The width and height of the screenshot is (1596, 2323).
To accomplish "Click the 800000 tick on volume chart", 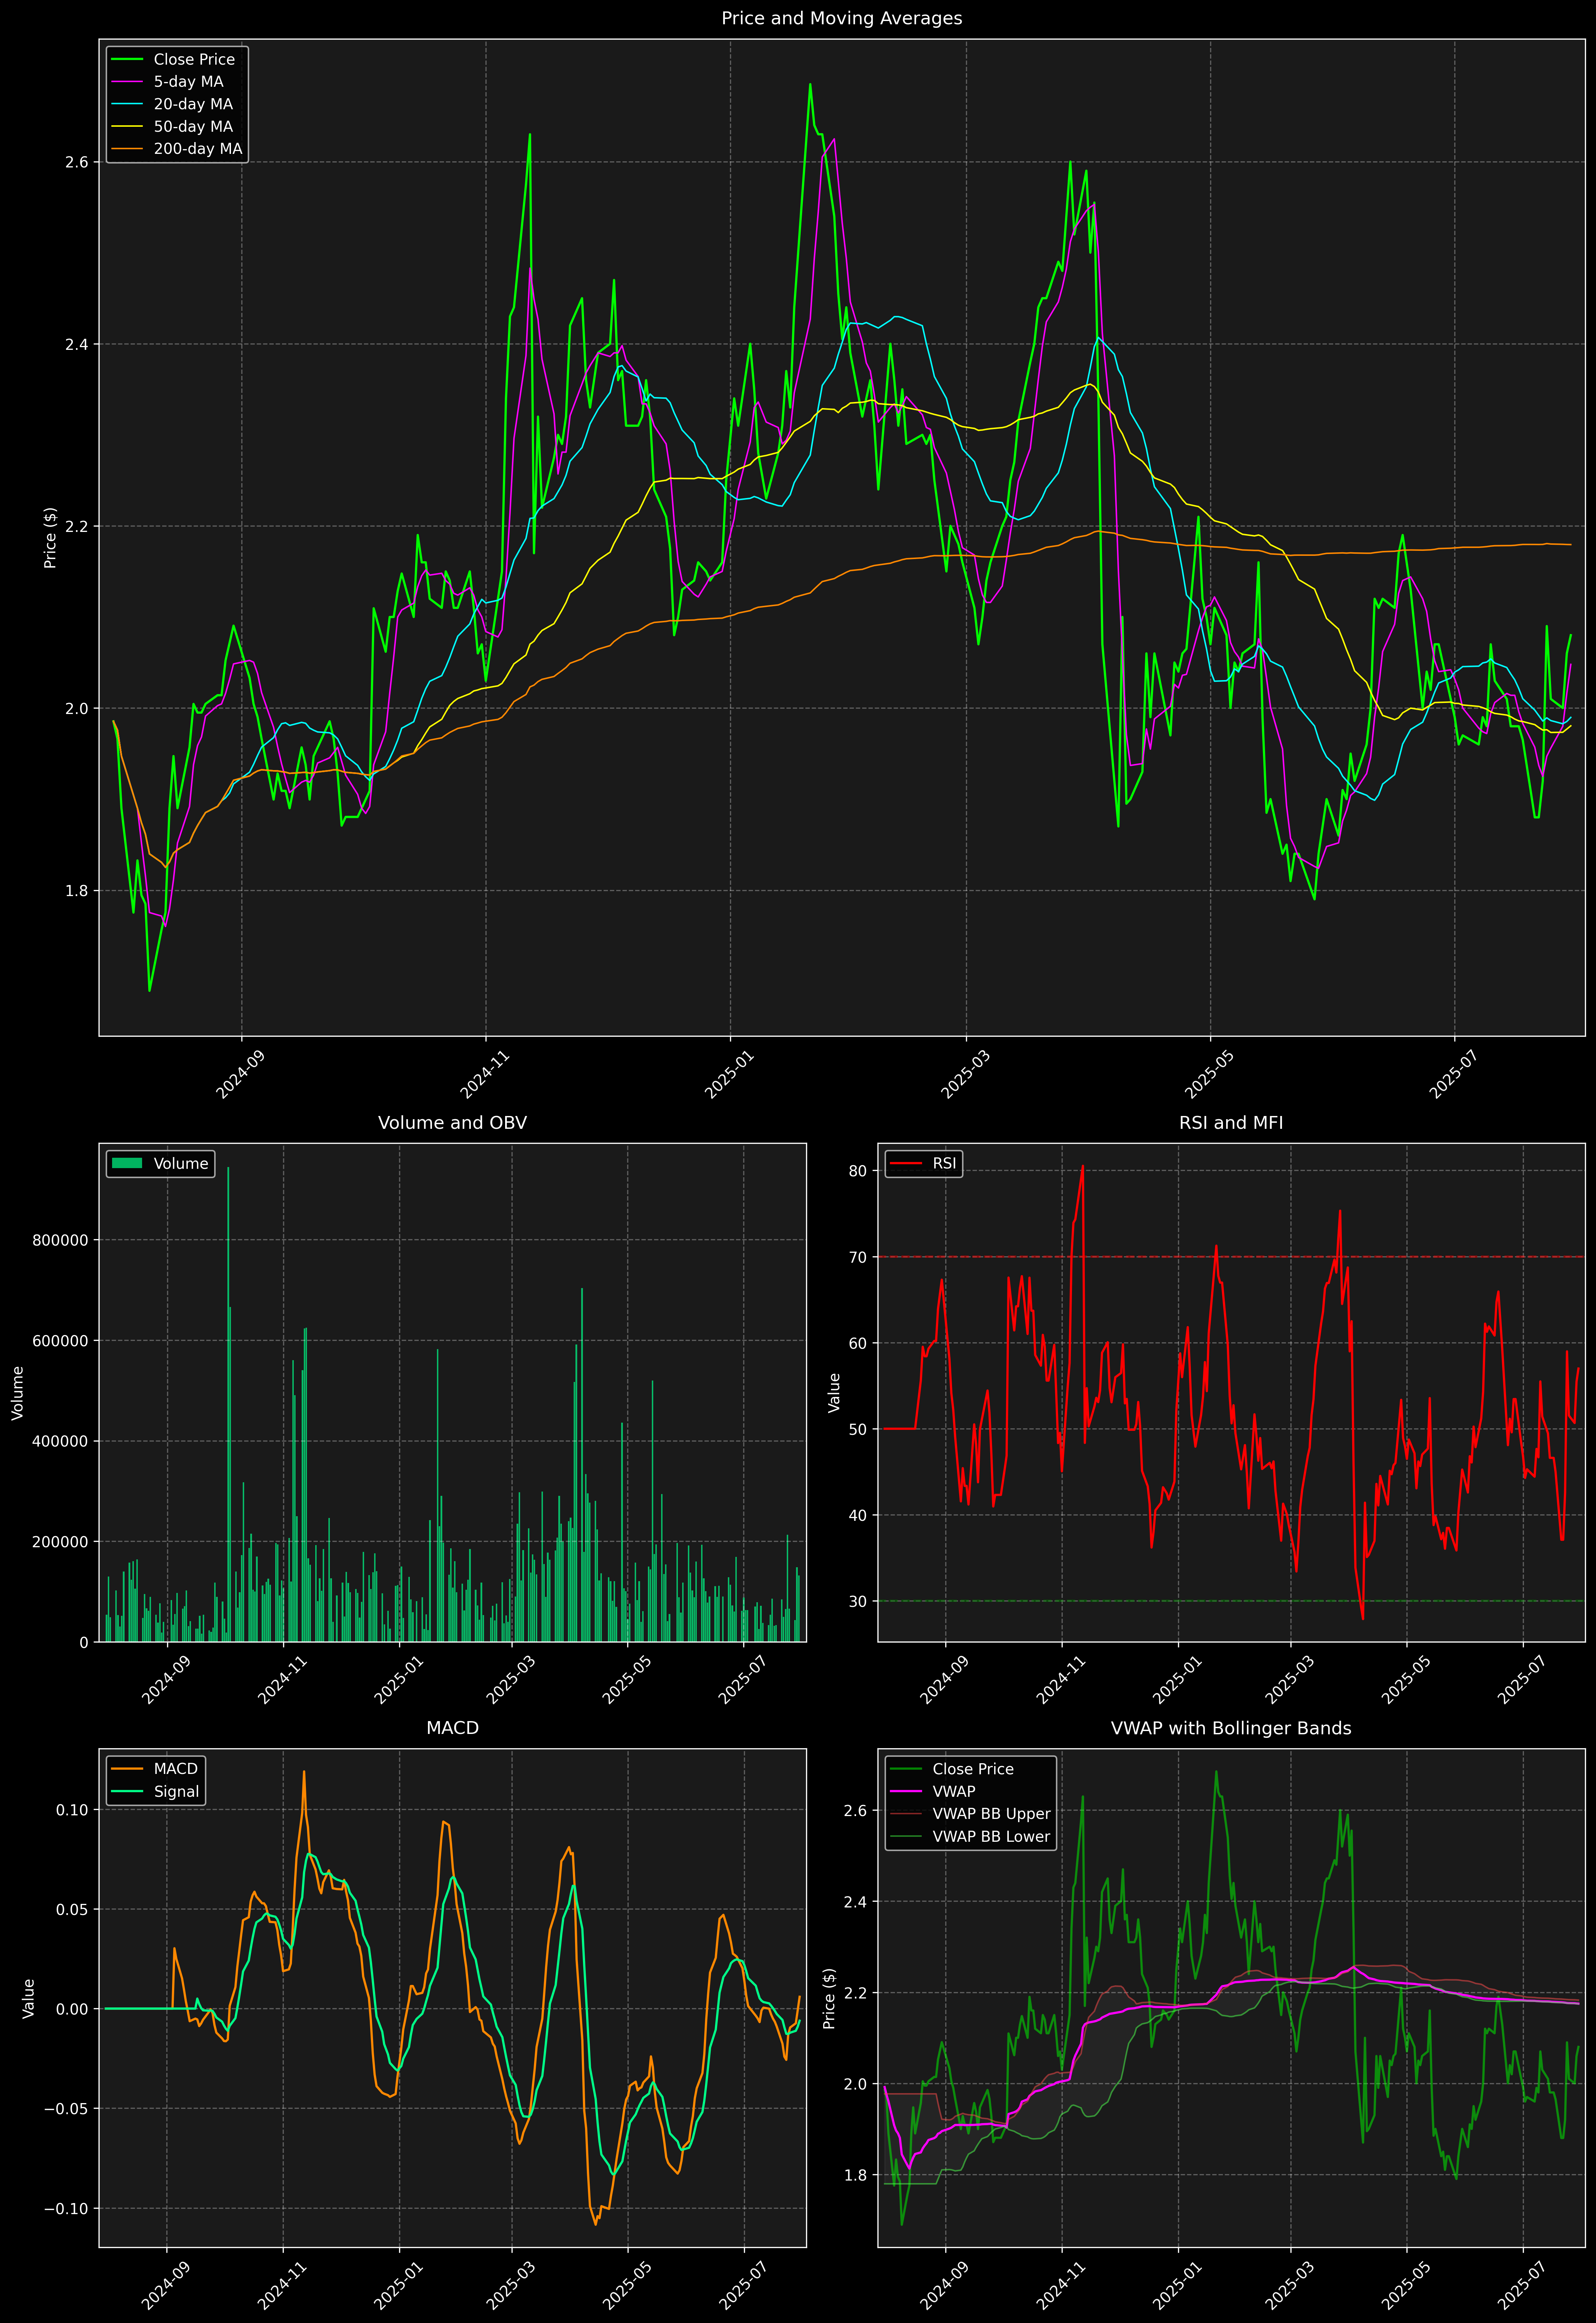I will tap(61, 1240).
